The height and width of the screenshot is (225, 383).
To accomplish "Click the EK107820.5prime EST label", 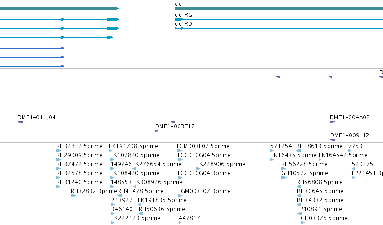I will (x=135, y=155).
